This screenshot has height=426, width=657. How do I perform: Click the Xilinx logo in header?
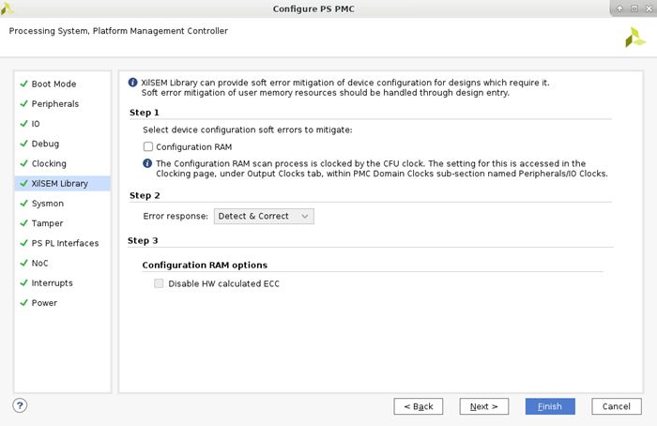634,38
